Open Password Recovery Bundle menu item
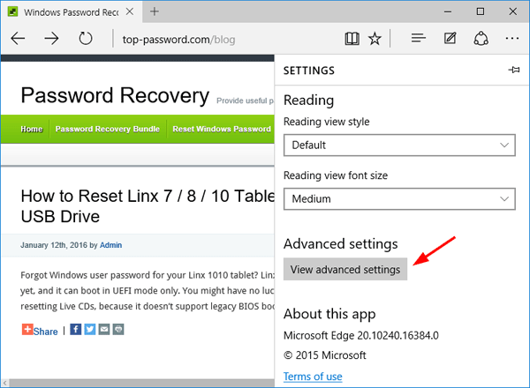The width and height of the screenshot is (530, 388). (108, 129)
